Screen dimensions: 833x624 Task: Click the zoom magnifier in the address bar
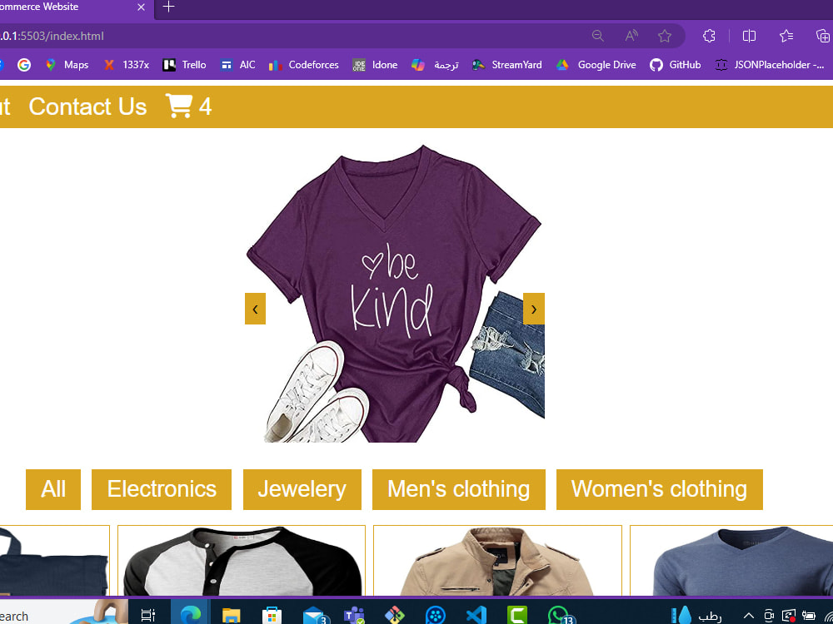(598, 36)
